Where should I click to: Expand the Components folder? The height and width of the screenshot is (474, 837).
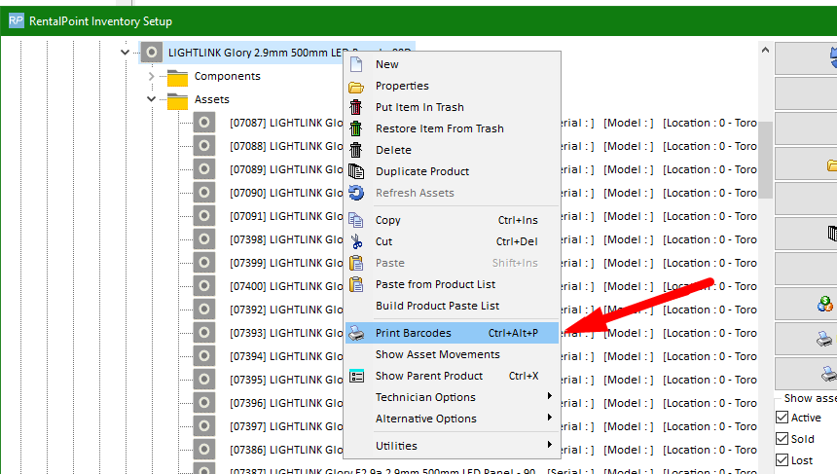tap(151, 76)
